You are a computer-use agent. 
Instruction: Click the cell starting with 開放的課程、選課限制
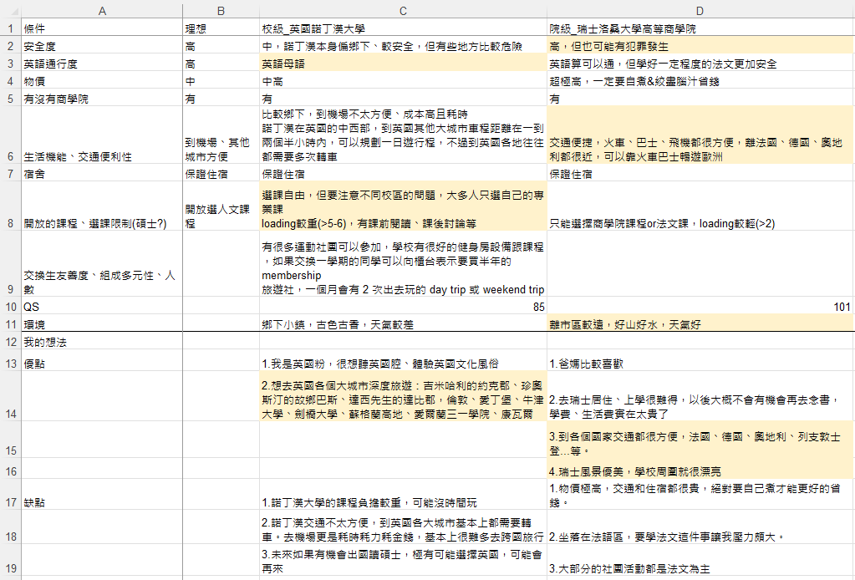[x=102, y=206]
